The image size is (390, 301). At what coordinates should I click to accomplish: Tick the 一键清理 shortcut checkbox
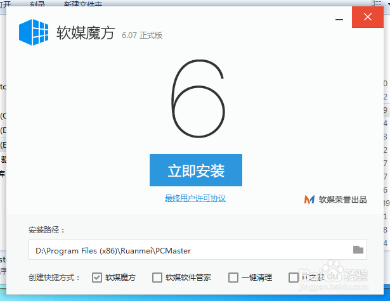click(x=233, y=278)
